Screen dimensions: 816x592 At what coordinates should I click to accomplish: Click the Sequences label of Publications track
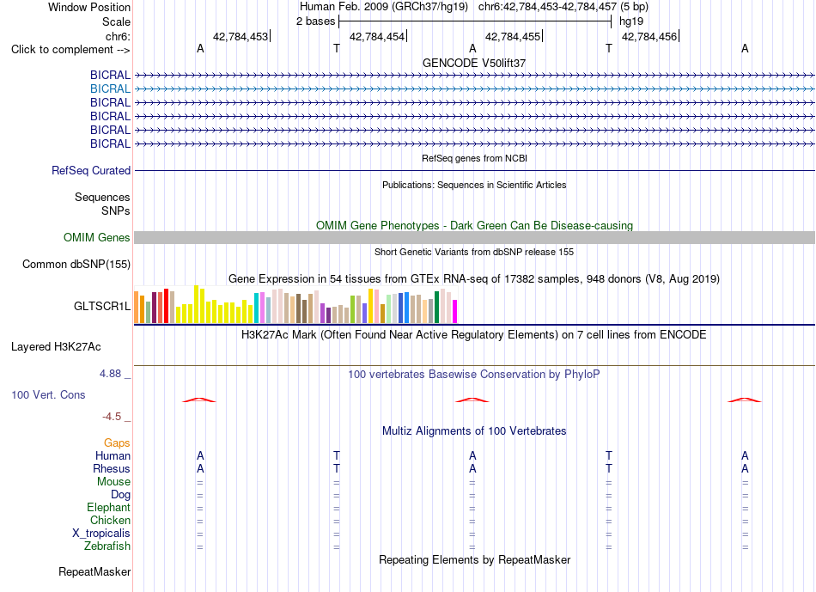[x=102, y=198]
